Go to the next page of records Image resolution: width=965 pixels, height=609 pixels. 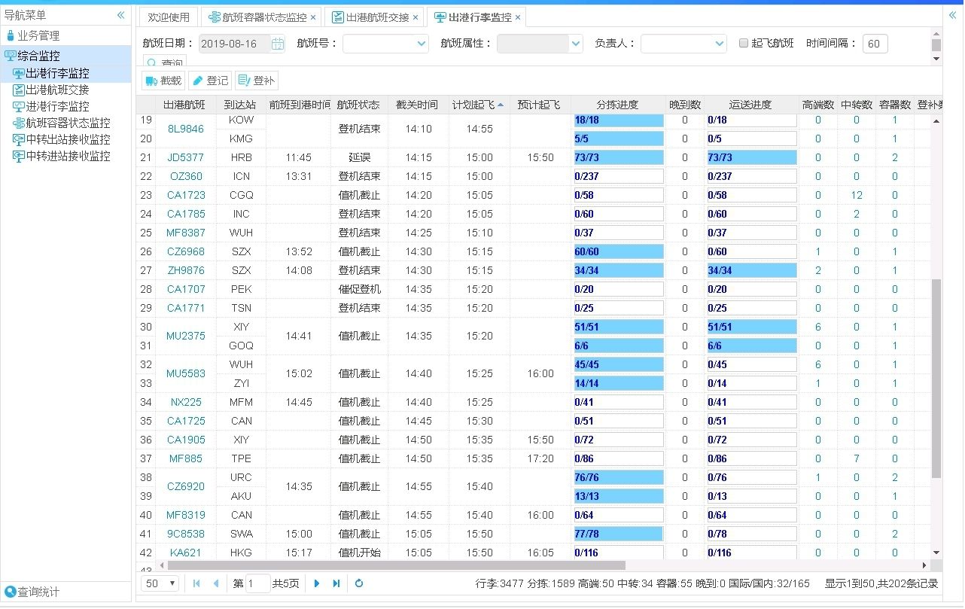click(x=317, y=583)
